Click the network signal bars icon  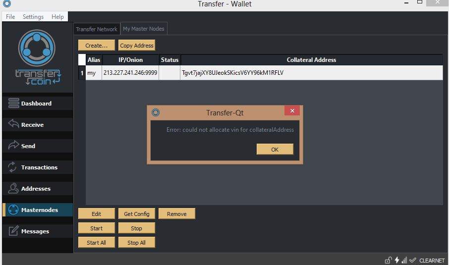[404, 260]
